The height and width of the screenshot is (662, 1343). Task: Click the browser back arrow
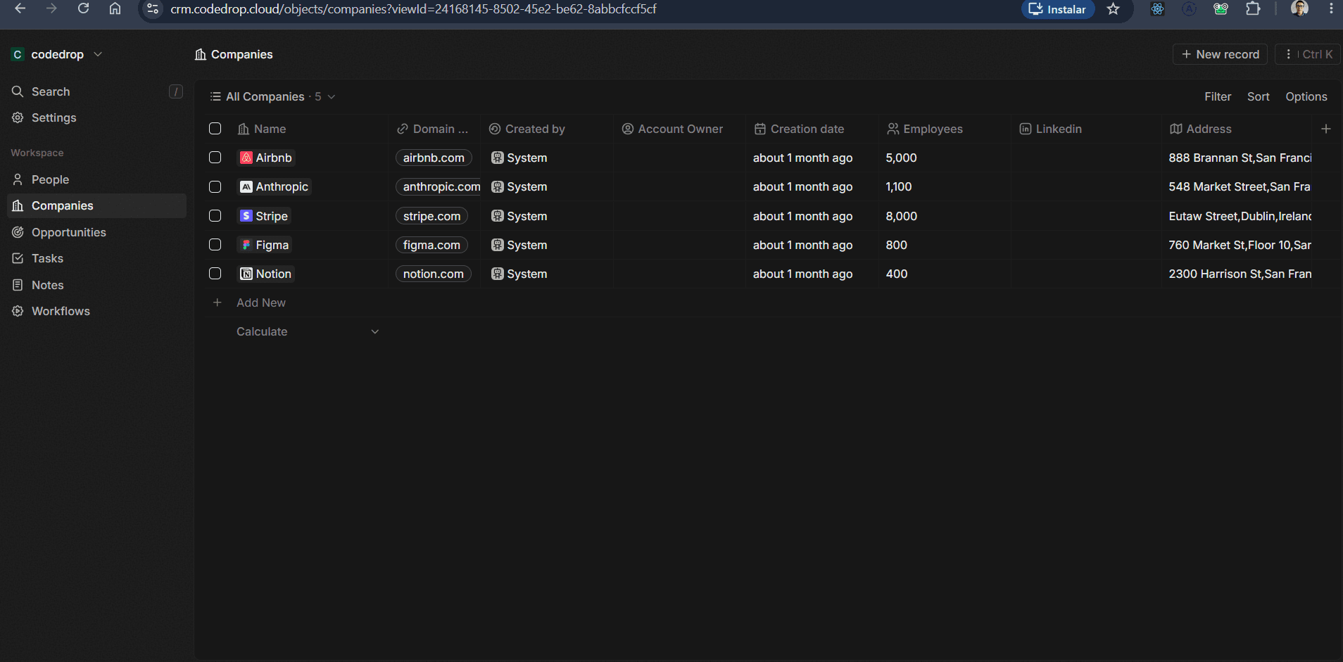(x=20, y=8)
